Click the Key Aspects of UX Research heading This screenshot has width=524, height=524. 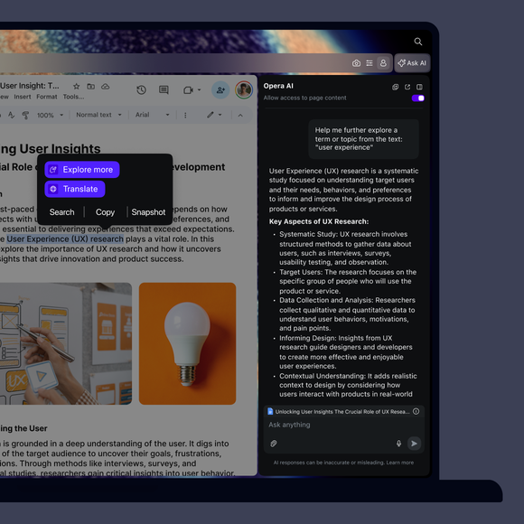pyautogui.click(x=319, y=221)
